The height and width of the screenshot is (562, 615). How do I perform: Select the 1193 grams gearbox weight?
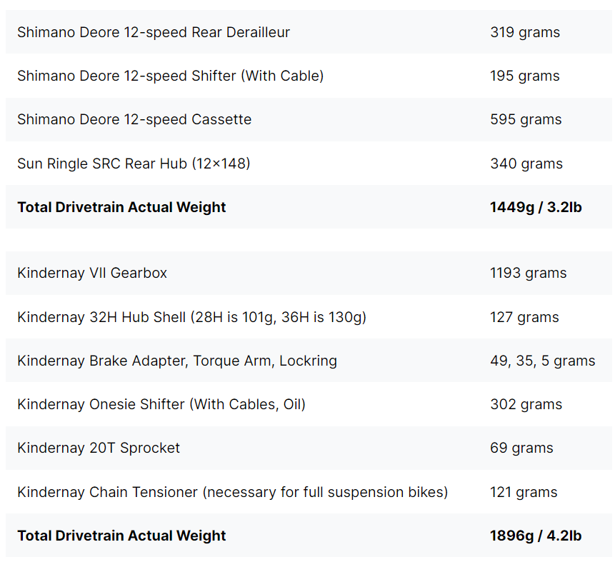[x=529, y=273]
